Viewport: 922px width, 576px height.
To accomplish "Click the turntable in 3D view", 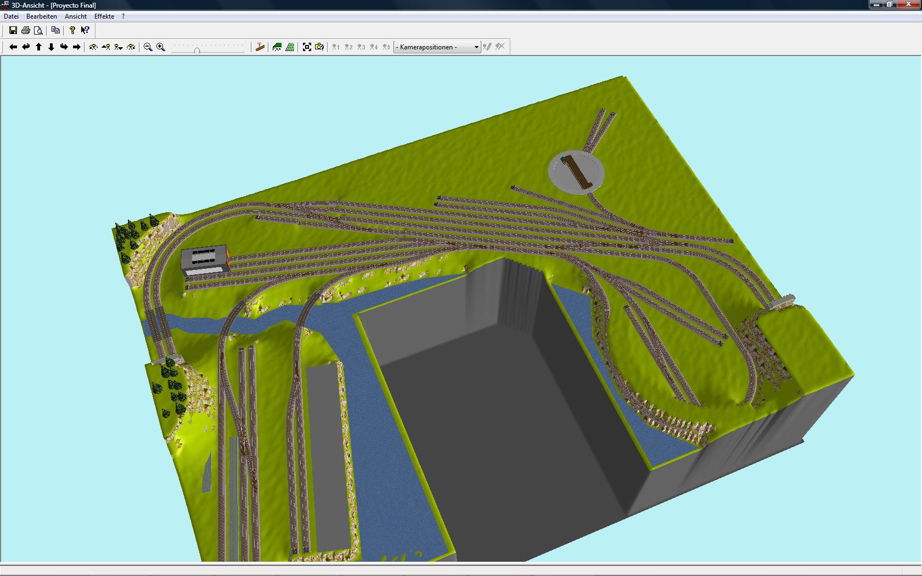I will [x=576, y=171].
